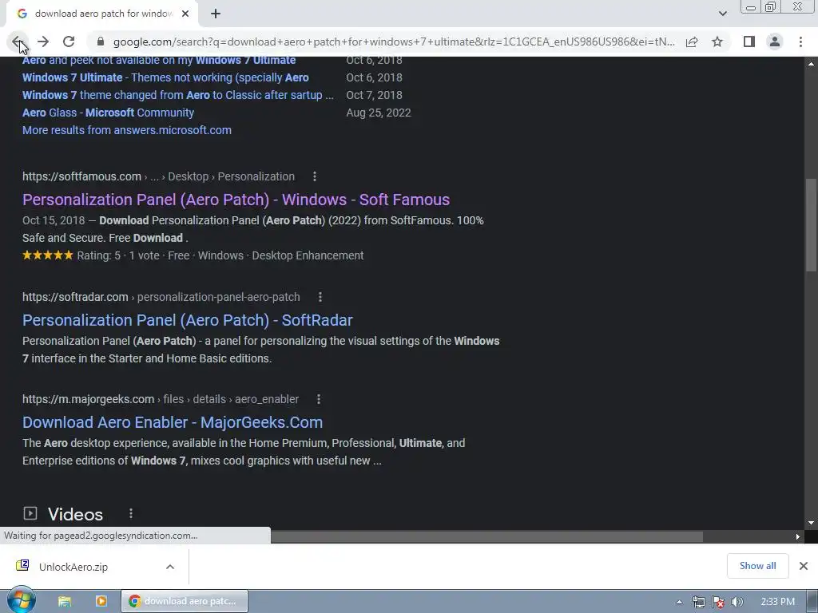Click the Show desktop button
The width and height of the screenshot is (818, 613).
pos(812,601)
